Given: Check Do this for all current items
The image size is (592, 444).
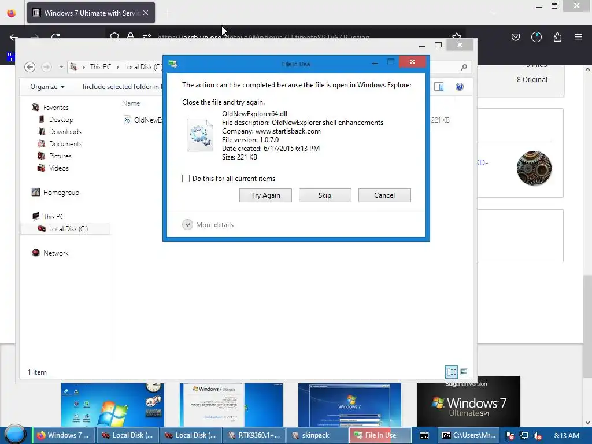Looking at the screenshot, I should (186, 179).
